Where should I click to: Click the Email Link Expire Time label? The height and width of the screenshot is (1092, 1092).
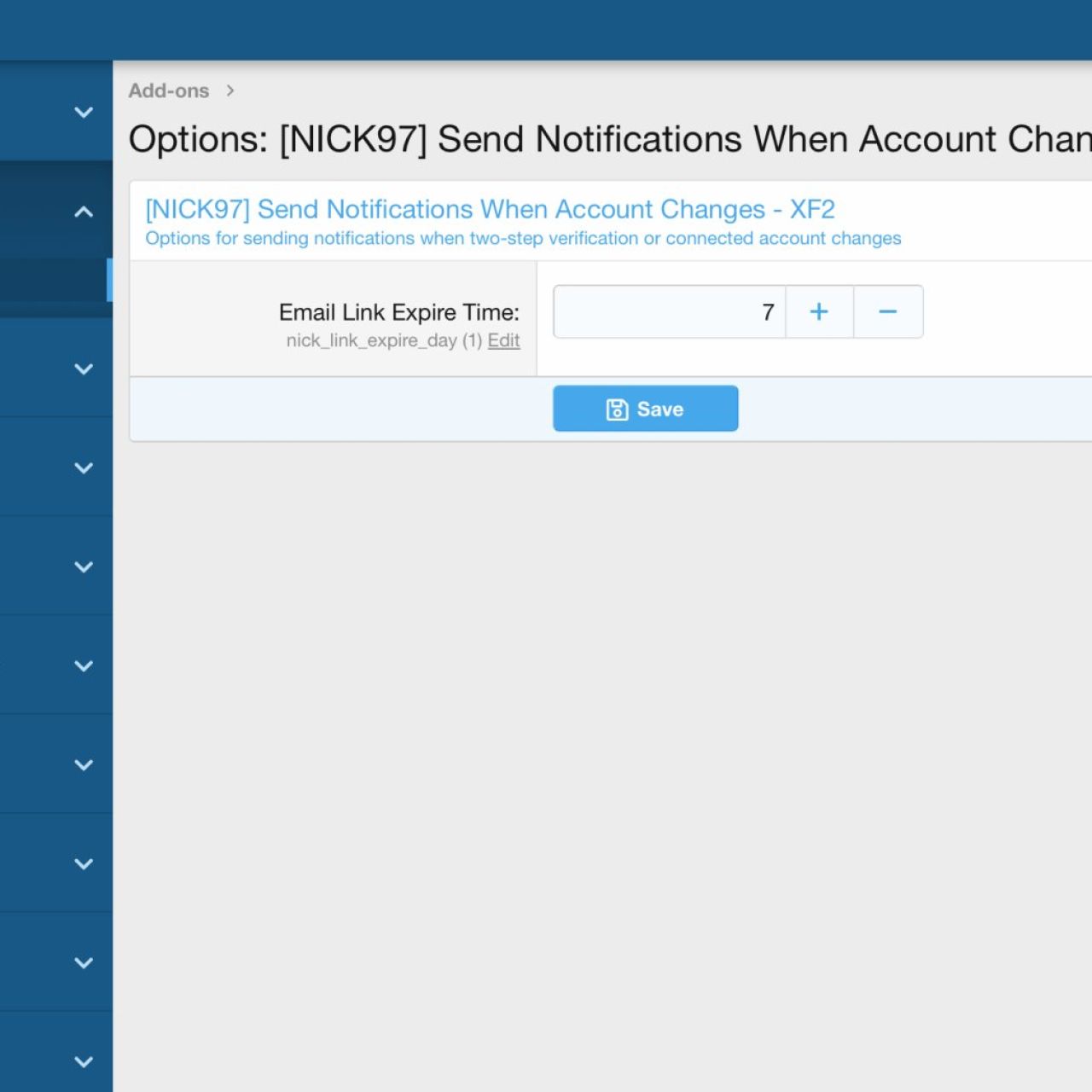click(x=399, y=312)
